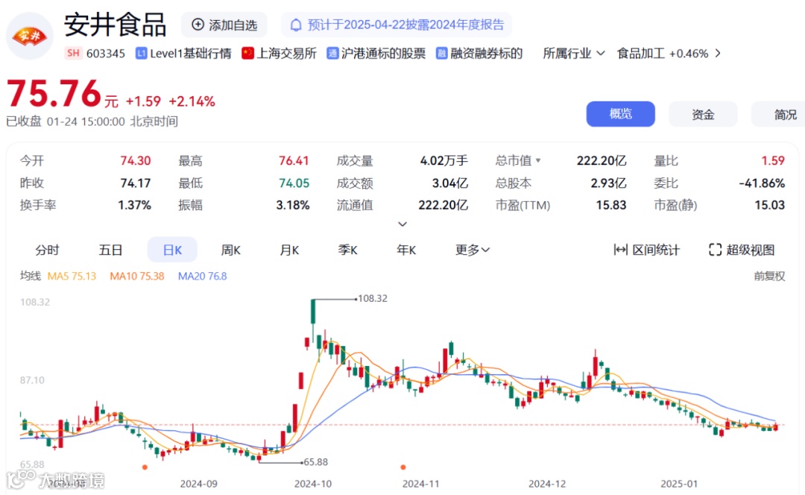This screenshot has width=805, height=495.
Task: Switch to 资金 tab
Action: point(703,114)
